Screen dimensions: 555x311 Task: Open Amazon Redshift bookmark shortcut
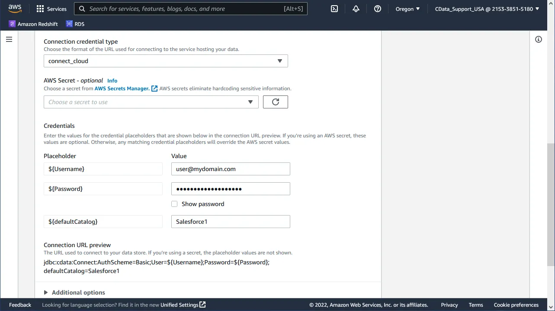(x=33, y=24)
